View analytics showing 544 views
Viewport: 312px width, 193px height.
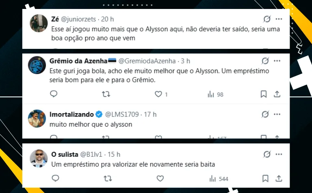(x=218, y=178)
